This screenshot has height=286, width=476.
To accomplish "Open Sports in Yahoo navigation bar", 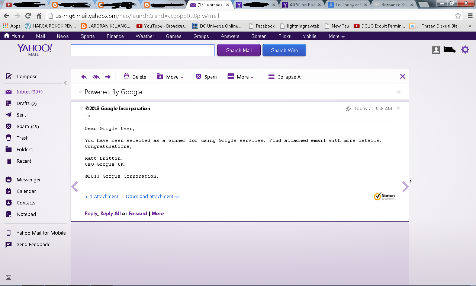I will [87, 36].
